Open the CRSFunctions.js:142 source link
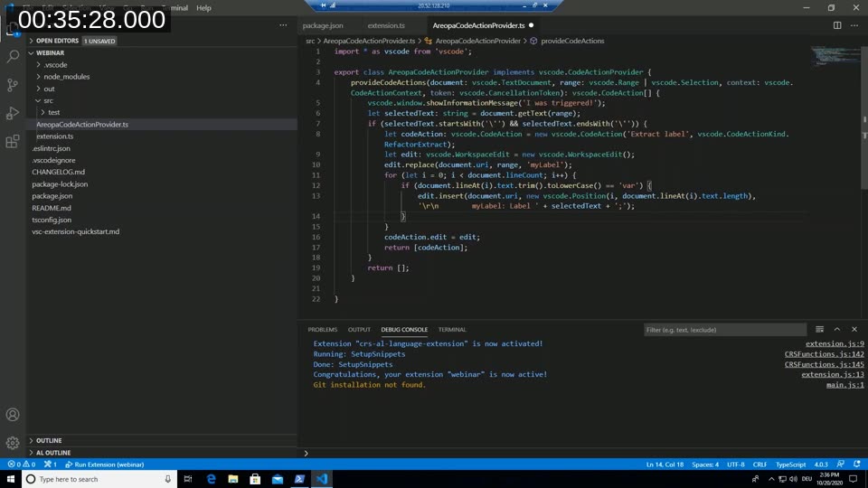Image resolution: width=868 pixels, height=488 pixels. point(824,354)
